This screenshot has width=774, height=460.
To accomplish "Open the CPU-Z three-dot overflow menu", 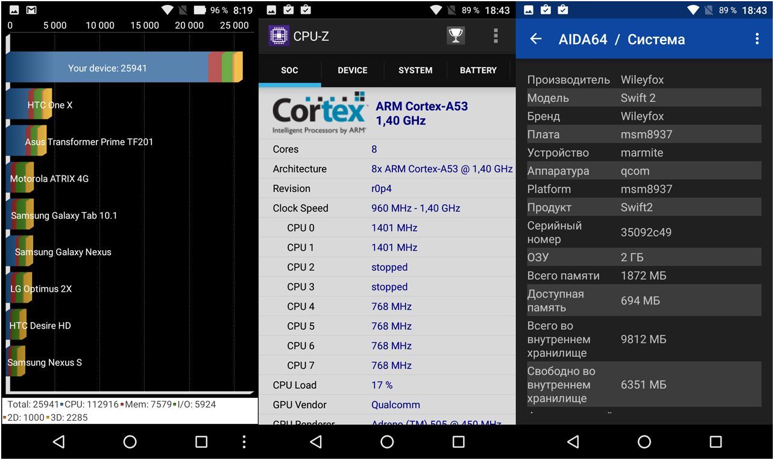I will point(496,36).
